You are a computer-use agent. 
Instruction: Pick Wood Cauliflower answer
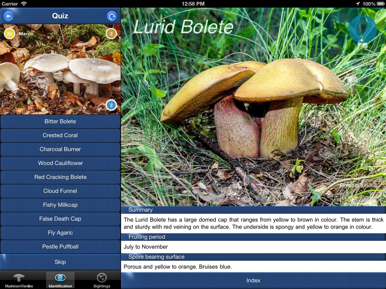point(60,163)
